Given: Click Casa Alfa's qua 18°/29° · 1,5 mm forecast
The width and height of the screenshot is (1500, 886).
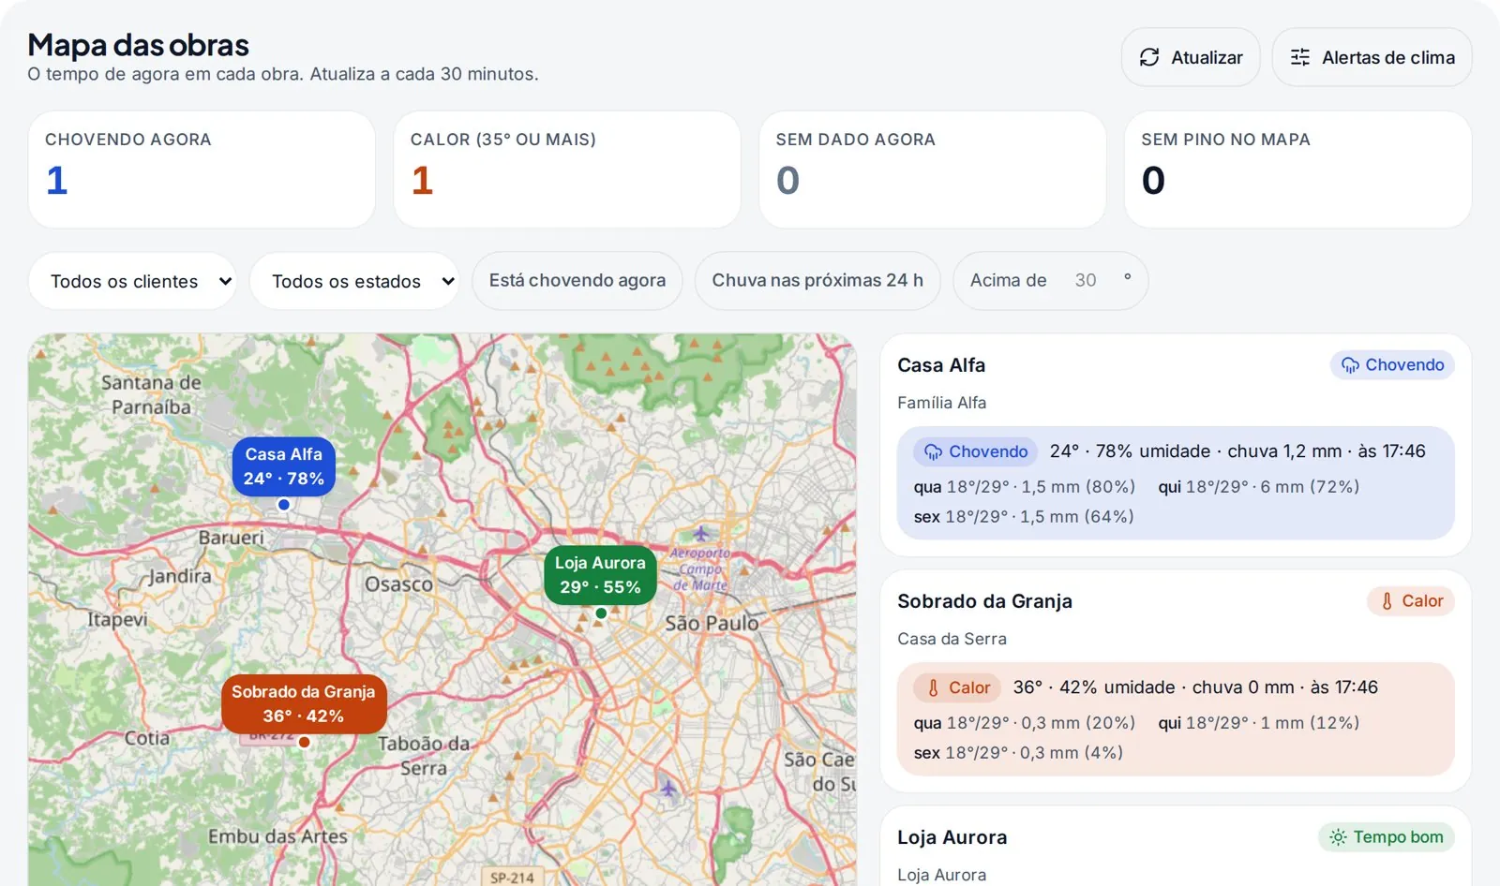Looking at the screenshot, I should [x=1024, y=487].
